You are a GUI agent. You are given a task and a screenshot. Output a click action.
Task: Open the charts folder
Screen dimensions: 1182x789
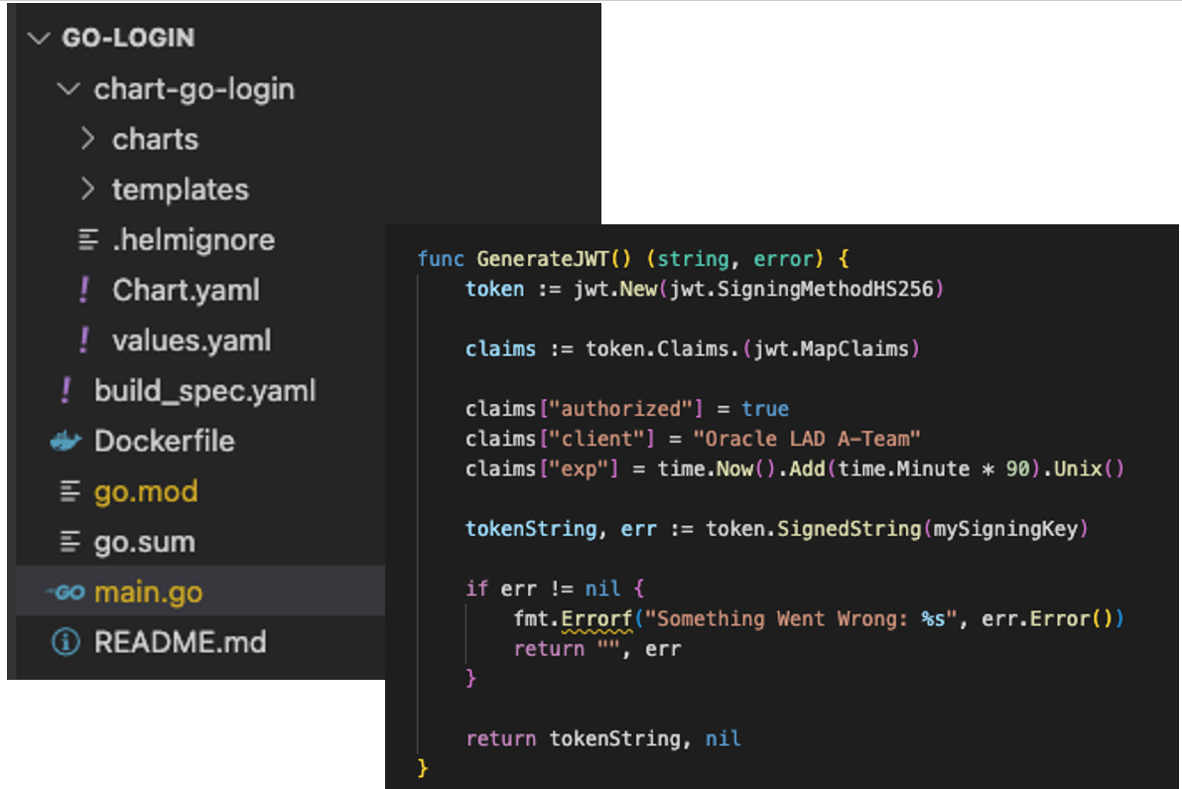(x=155, y=139)
